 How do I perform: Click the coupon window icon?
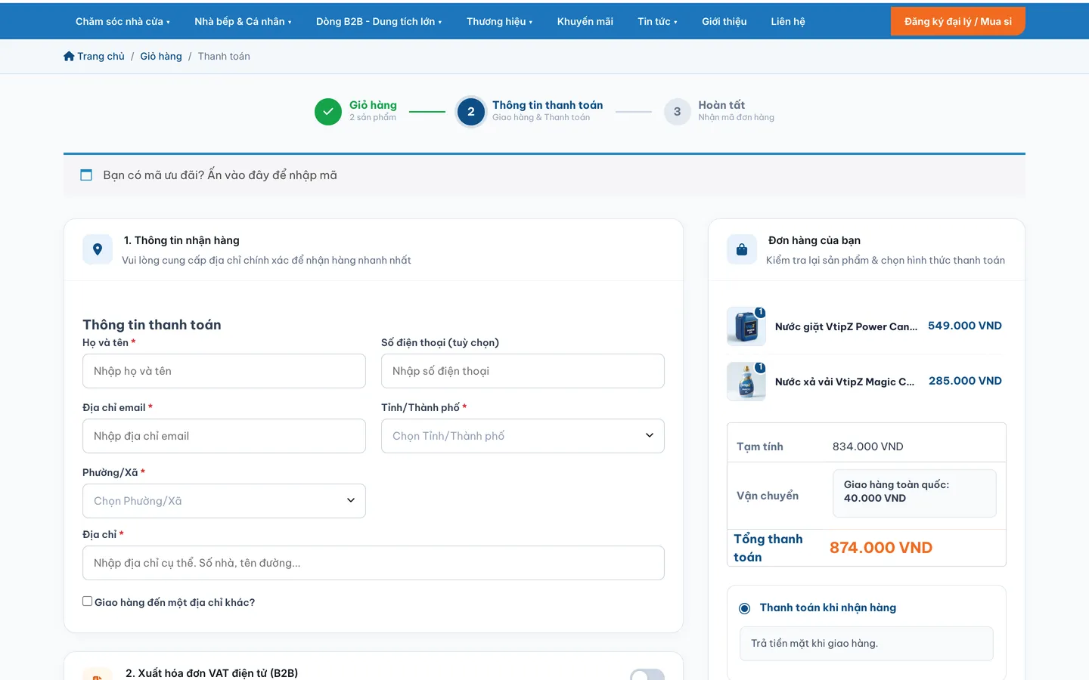pos(86,175)
